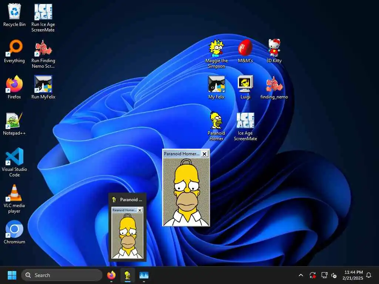The image size is (379, 284).
Task: Select the Run MyFelix shortcut
Action: click(x=43, y=87)
